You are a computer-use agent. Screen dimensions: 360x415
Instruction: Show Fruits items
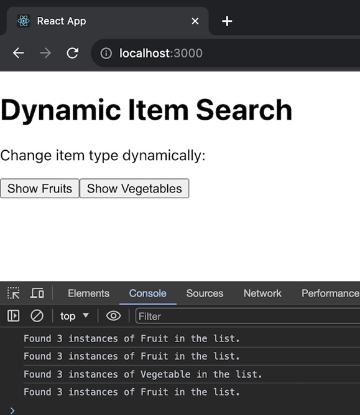click(x=40, y=188)
